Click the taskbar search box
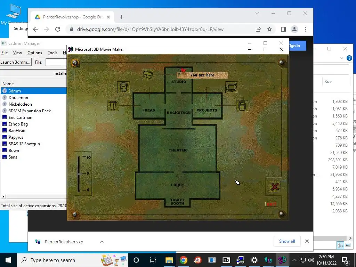 [x=72, y=260]
